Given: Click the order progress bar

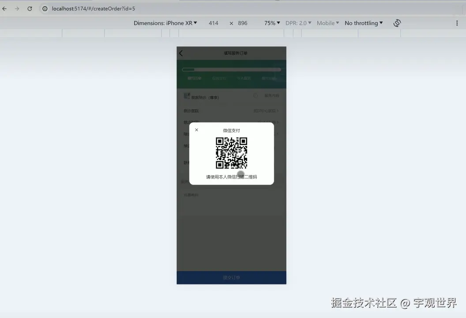Looking at the screenshot, I should point(232,70).
